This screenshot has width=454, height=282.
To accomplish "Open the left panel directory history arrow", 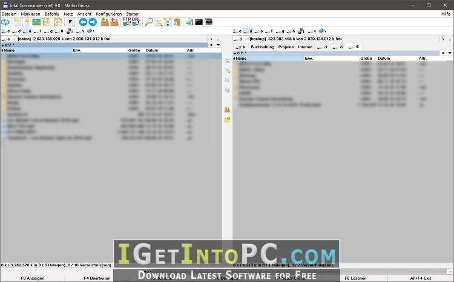I will (x=218, y=45).
